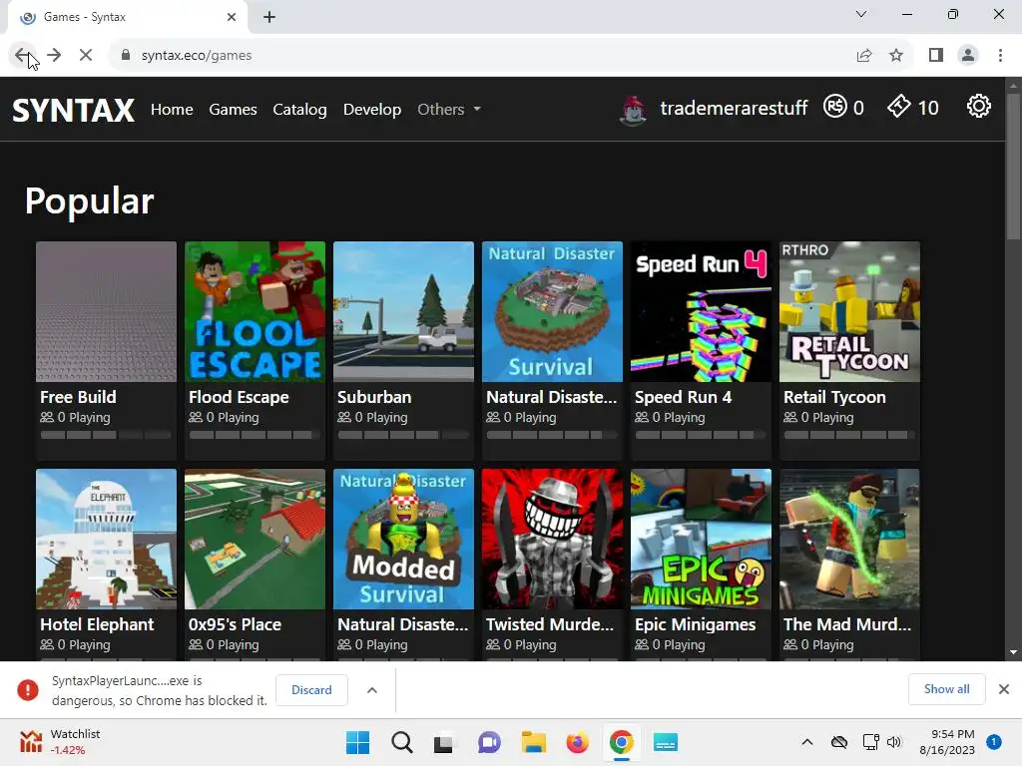Screen dimensions: 1022x766
Task: Click the volume speaker tray icon
Action: coord(893,742)
